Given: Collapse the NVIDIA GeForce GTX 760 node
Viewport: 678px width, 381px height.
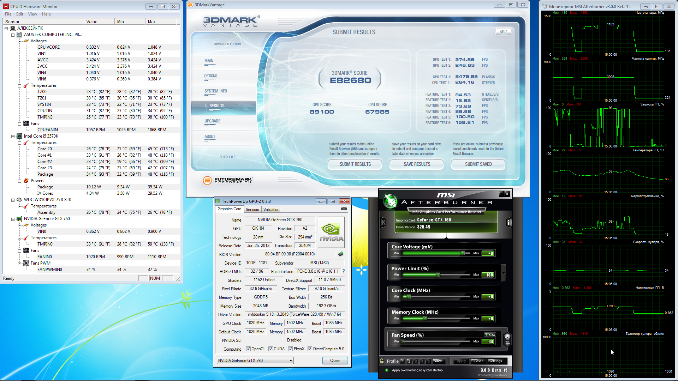Looking at the screenshot, I should (13, 219).
